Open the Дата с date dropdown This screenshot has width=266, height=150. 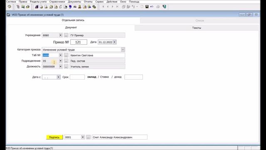tap(58, 77)
